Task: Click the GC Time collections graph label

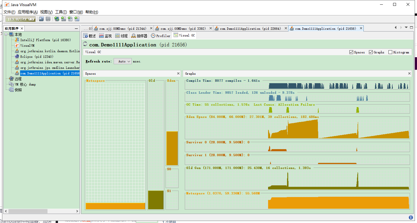Action: pyautogui.click(x=250, y=104)
